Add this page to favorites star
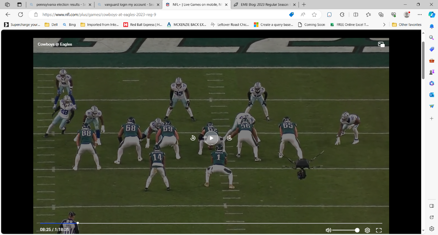The image size is (438, 235). tap(314, 15)
